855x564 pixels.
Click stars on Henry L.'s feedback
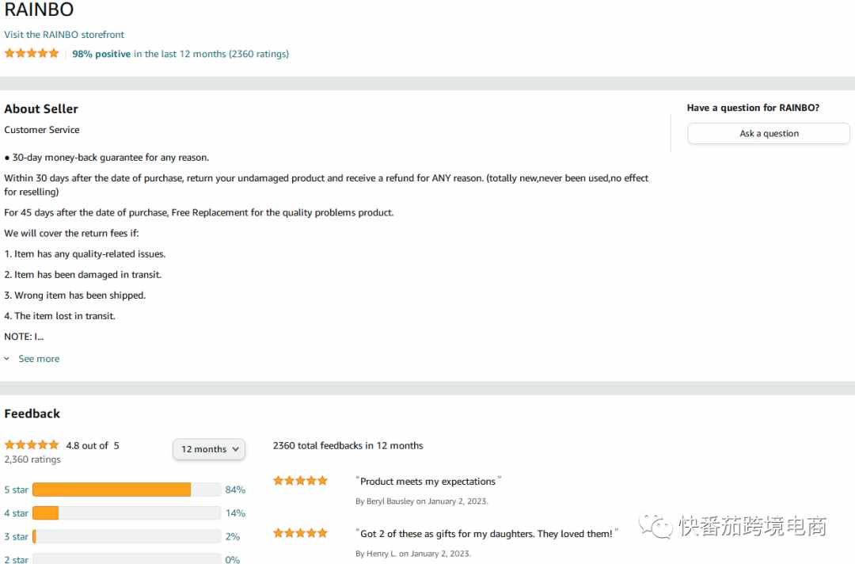301,533
